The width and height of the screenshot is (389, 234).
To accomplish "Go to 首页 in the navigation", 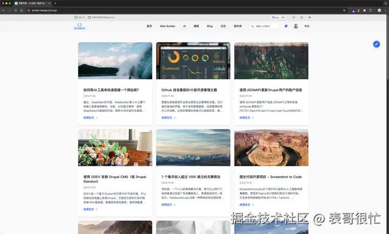I will click(149, 26).
